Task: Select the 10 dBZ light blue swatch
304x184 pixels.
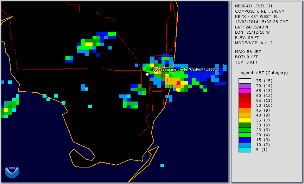Action: [x=245, y=145]
